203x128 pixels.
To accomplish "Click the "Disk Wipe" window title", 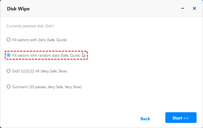I will 18,9.
